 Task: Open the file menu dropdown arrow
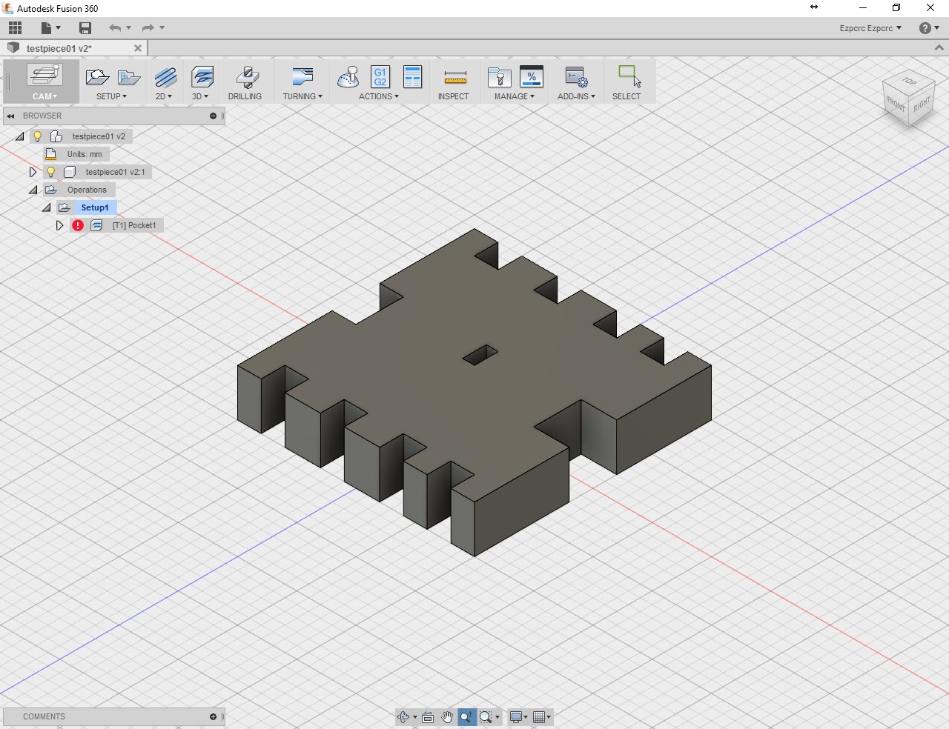point(58,28)
